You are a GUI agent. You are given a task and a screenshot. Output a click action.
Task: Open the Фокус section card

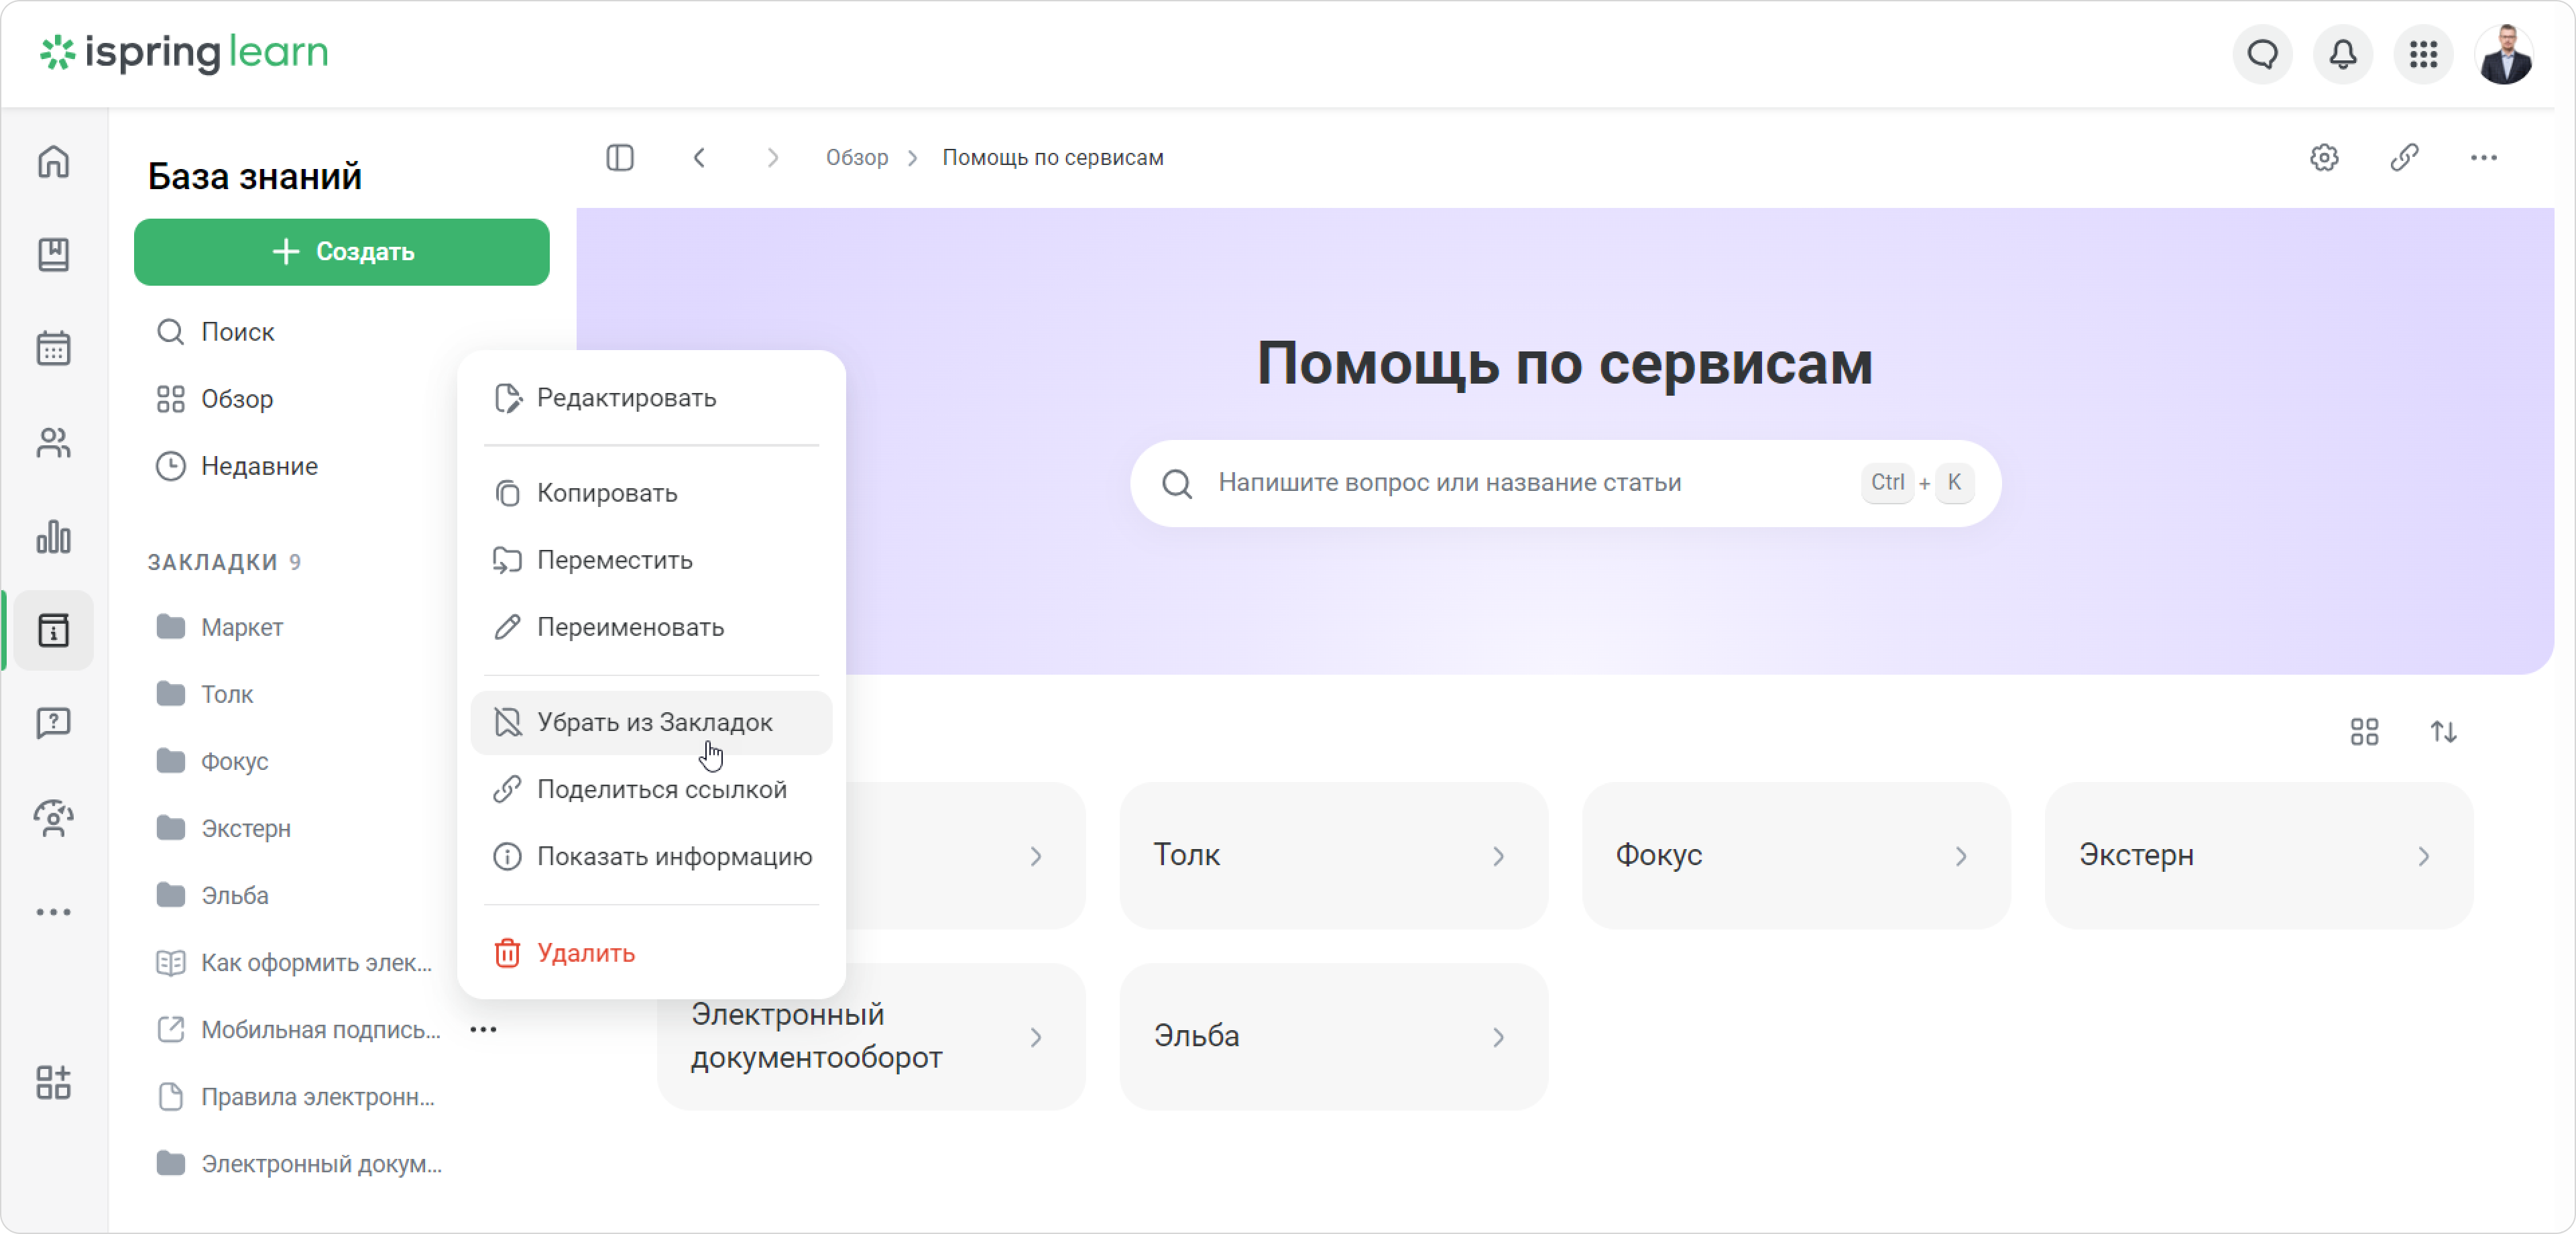[x=1796, y=855]
